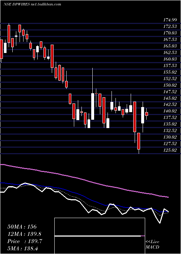
Task: Click the 145.02 price axis label
Action: coord(170,98)
